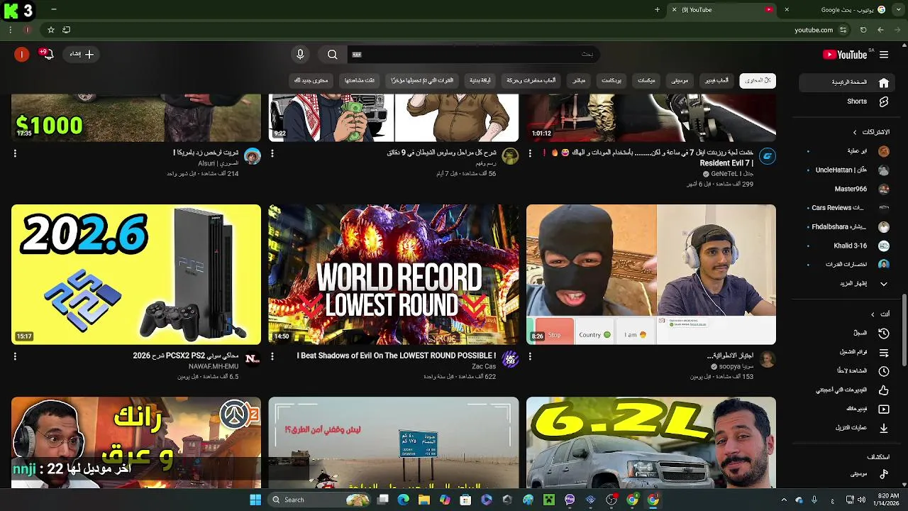
Task: Open the World Record Lowest Round thumbnail
Action: click(x=394, y=275)
